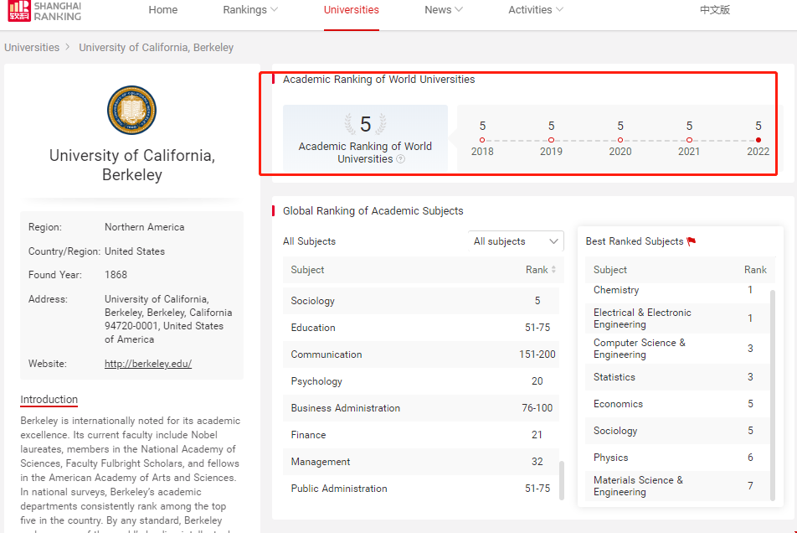Screen dimensions: 797x533
Task: Click the Universities breadcrumb link
Action: [32, 48]
